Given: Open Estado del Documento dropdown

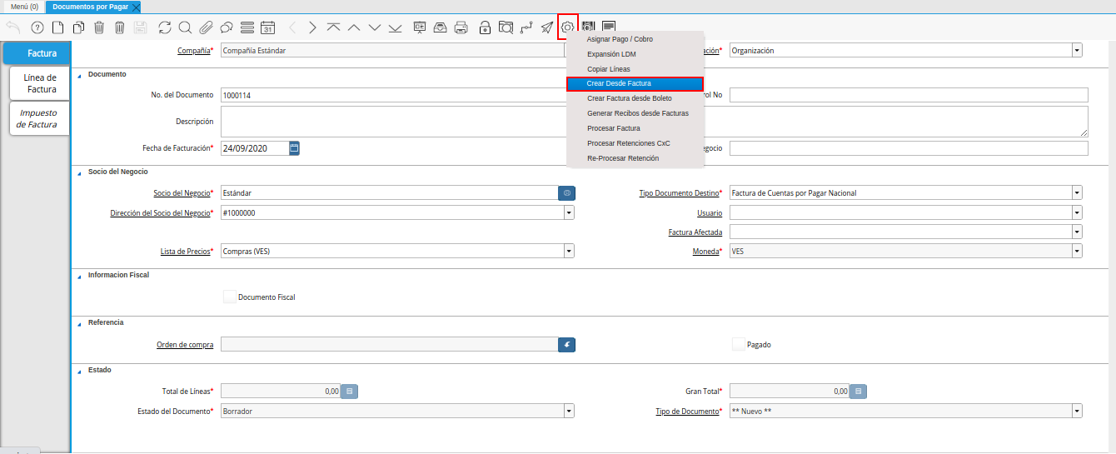Looking at the screenshot, I should pos(569,411).
